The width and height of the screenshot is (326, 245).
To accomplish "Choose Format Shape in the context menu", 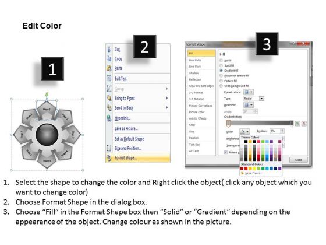I will click(x=138, y=158).
